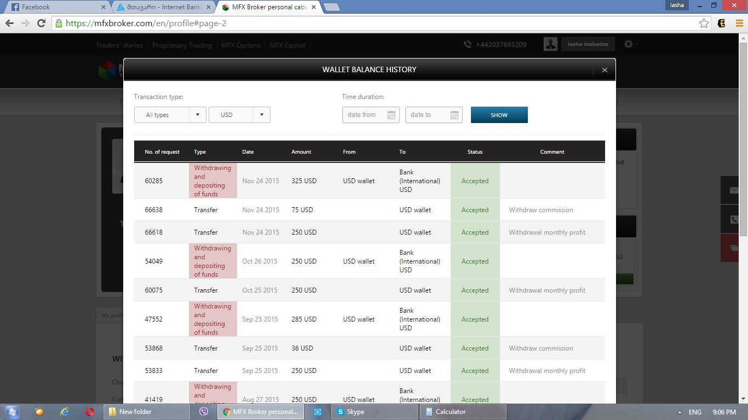748x420 pixels.
Task: Open the yellow E extension icon
Action: click(x=722, y=24)
